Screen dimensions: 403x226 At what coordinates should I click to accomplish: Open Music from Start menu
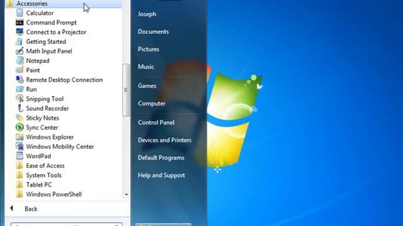pos(146,67)
